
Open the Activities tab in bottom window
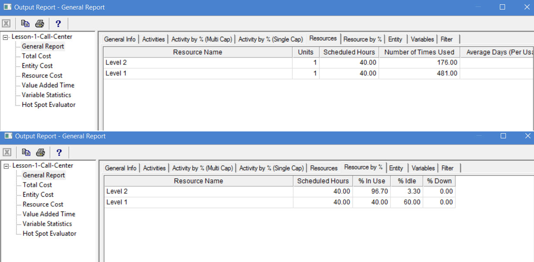coord(154,168)
